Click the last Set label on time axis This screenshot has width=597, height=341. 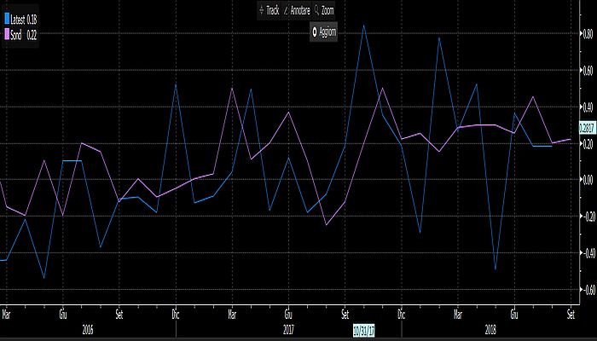[x=571, y=313]
